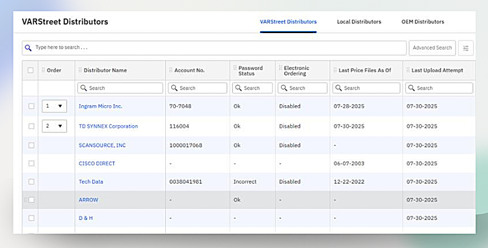Click the Electronic Ordering column drag handle

280,68
